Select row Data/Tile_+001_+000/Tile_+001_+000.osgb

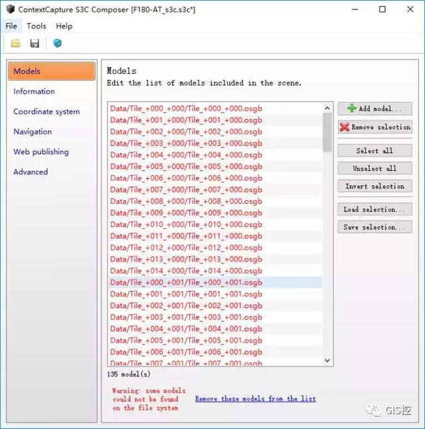(215, 120)
